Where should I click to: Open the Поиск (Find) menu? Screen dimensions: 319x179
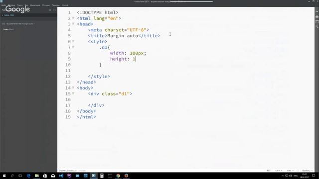[x=20, y=5]
